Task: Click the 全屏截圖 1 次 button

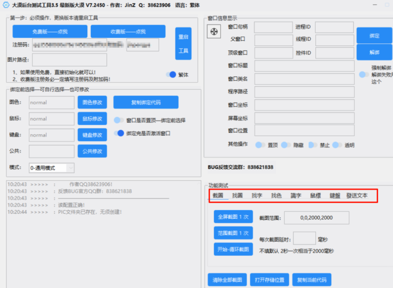Action: pyautogui.click(x=233, y=218)
